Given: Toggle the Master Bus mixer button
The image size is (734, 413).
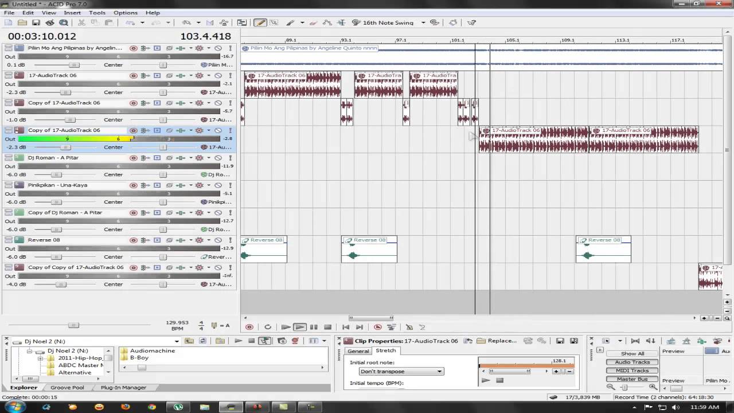Looking at the screenshot, I should [632, 379].
